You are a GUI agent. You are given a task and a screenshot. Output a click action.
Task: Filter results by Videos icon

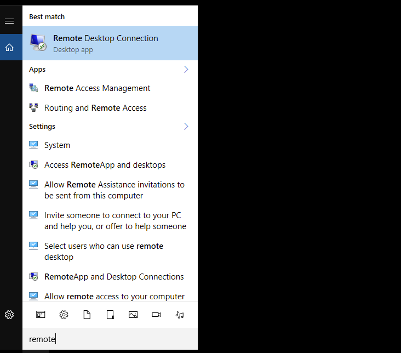tap(156, 315)
